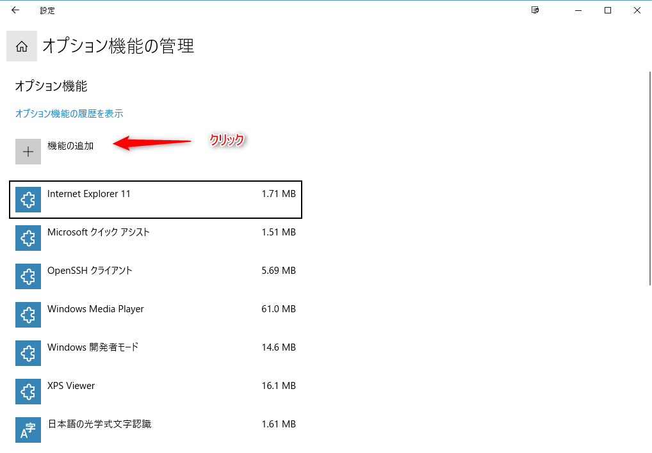Image resolution: width=652 pixels, height=453 pixels.
Task: Click the plus icon for 機能の追加
Action: pos(28,152)
